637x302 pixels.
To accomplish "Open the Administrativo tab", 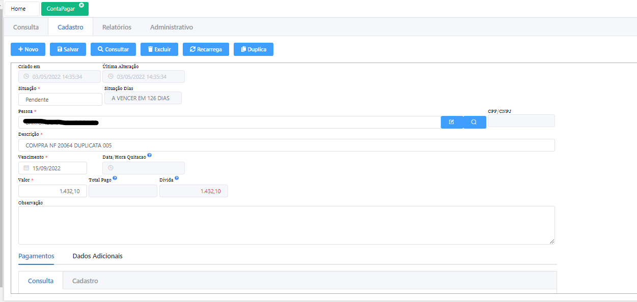I will coord(171,27).
